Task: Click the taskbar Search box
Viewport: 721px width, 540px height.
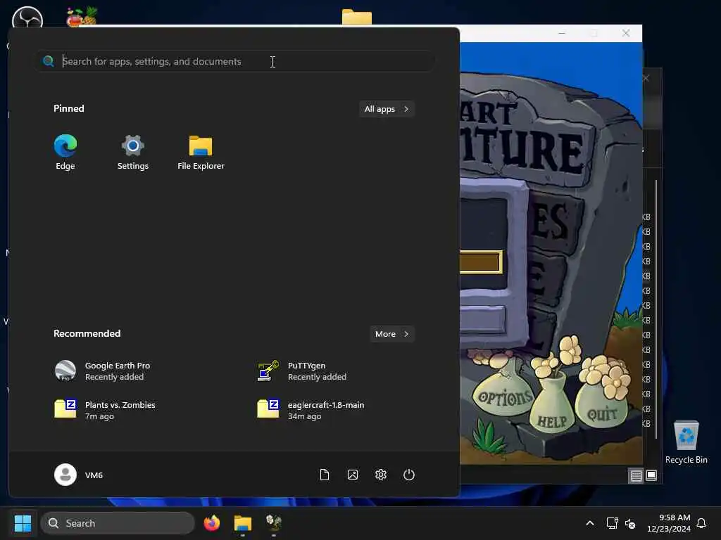Action: pos(118,523)
